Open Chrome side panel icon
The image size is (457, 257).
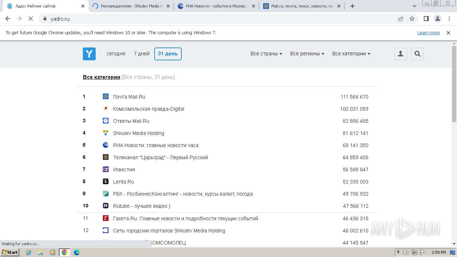(426, 19)
